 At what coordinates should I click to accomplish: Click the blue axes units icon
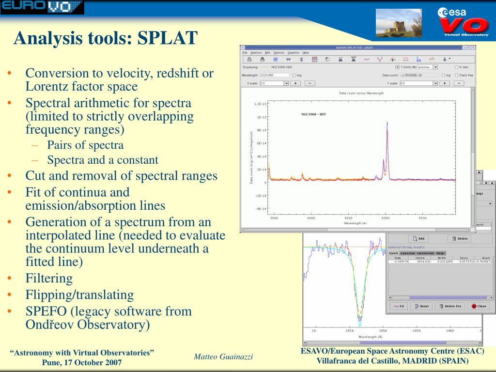[x=418, y=59]
